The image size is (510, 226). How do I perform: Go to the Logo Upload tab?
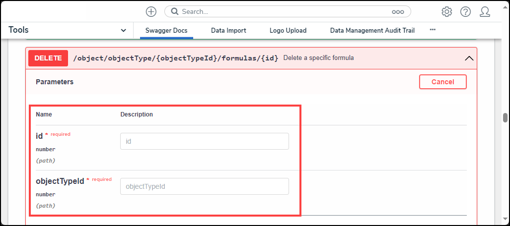coord(288,30)
